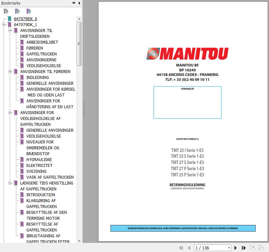This screenshot has height=252, width=269.
Task: Open SVEJSNING bookmark
Action: [x=37, y=171]
